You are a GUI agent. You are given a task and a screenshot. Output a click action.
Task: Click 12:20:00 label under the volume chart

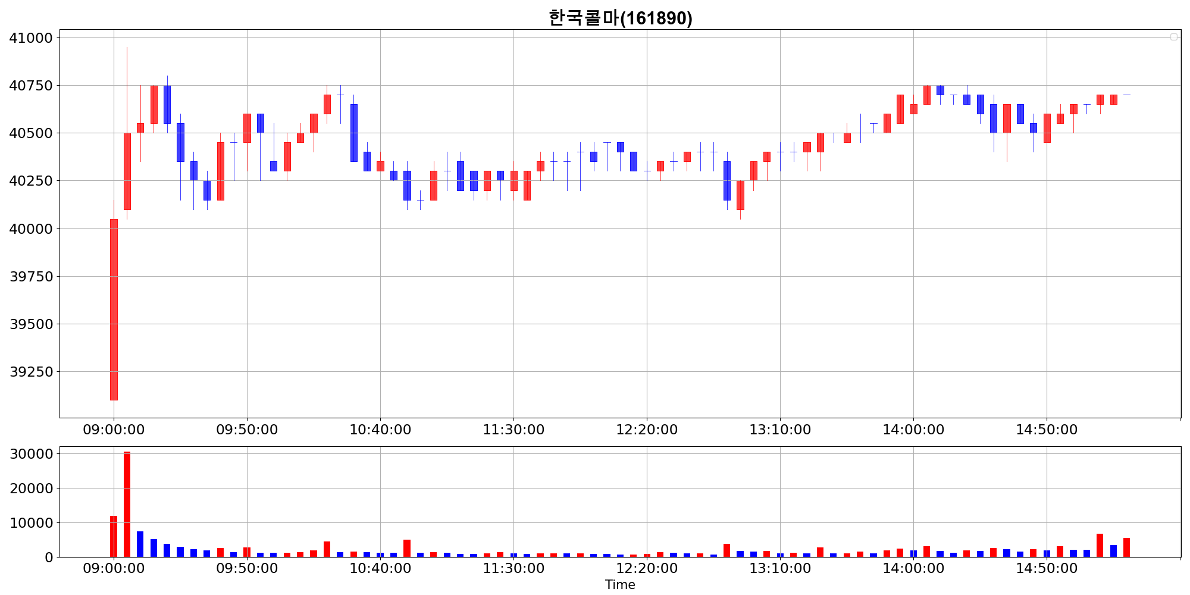(647, 568)
